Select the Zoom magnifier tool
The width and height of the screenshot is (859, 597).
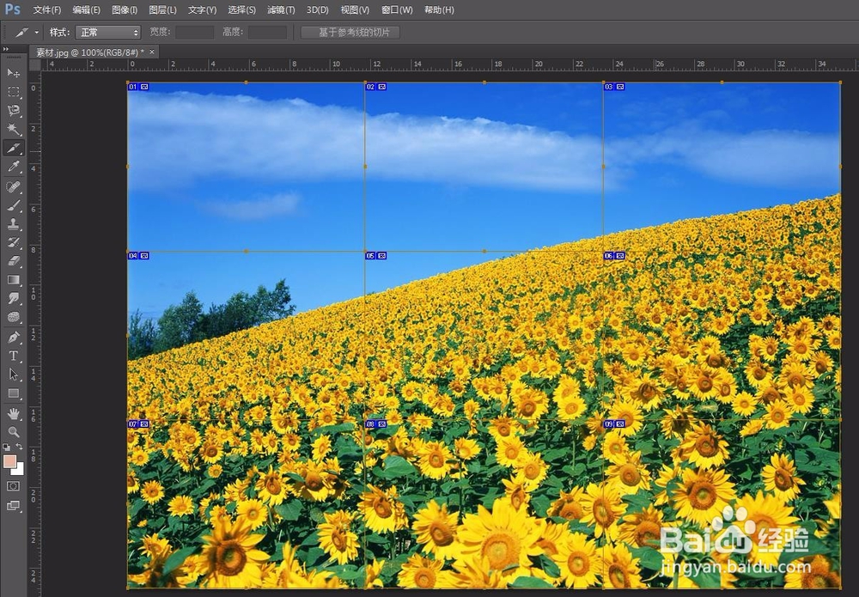point(14,432)
